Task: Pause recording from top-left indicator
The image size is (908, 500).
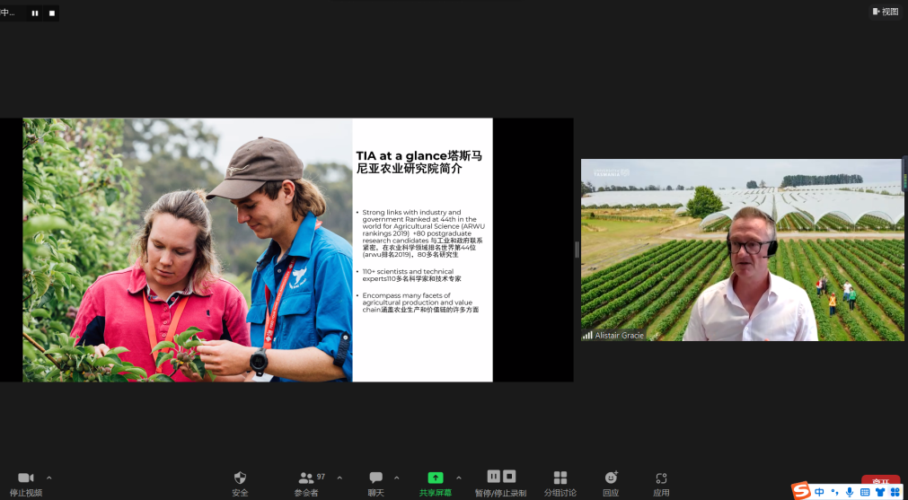Action: (35, 13)
